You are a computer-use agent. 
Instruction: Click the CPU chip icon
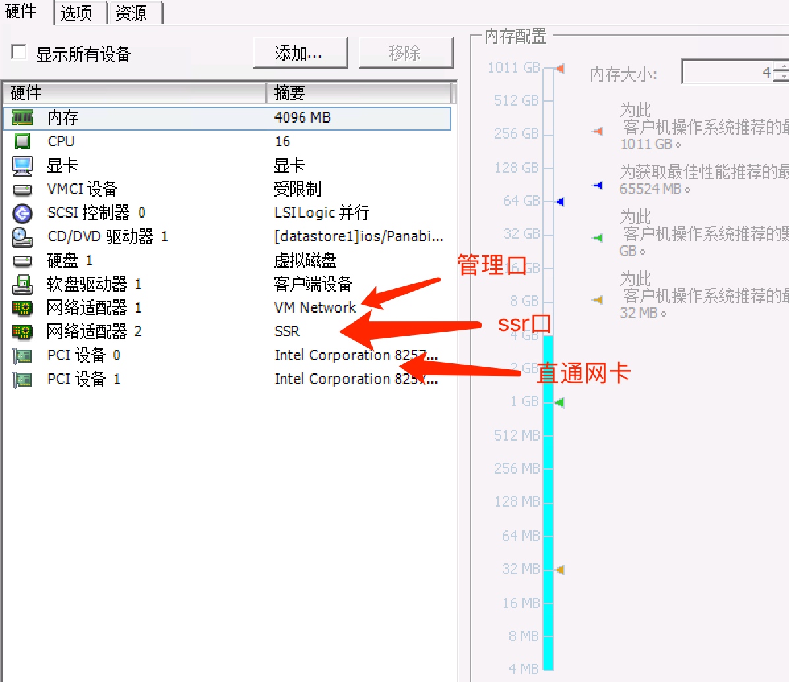click(x=22, y=142)
